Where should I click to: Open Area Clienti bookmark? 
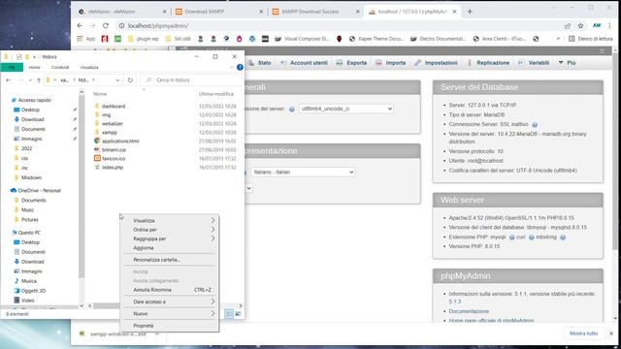coord(500,39)
